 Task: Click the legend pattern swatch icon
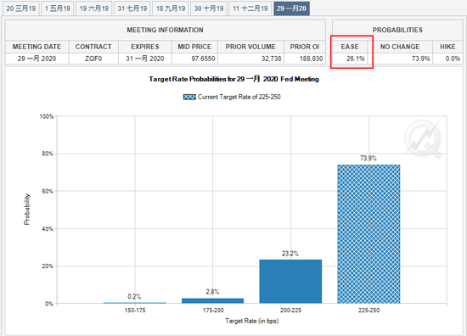pos(189,97)
